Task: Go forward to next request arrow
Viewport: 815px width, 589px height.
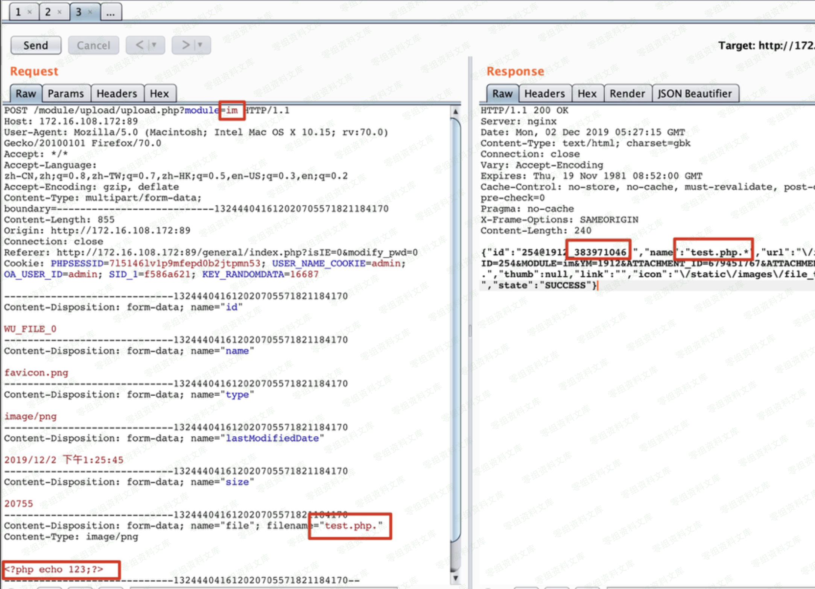Action: point(186,45)
